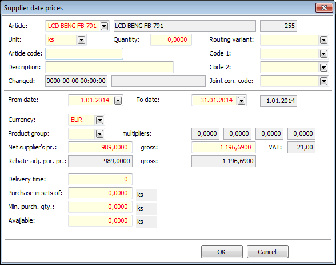
Task: Click the Code 2 input box
Action: 290,67
